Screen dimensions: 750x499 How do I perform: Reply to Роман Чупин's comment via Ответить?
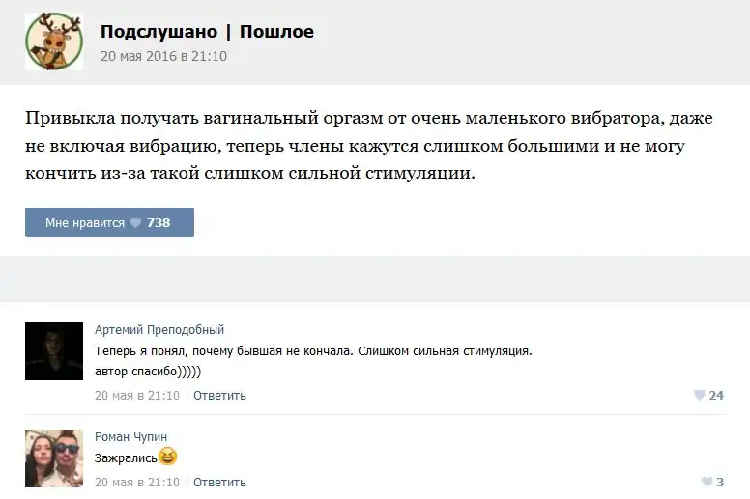point(219,482)
